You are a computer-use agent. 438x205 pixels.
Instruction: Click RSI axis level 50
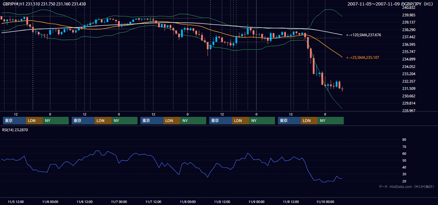[404, 160]
